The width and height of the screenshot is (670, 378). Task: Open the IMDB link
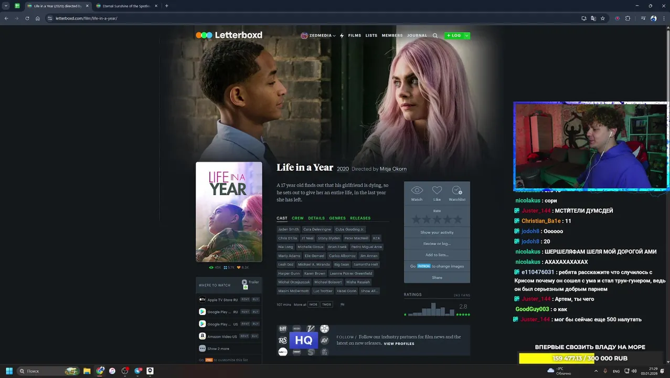pyautogui.click(x=313, y=304)
